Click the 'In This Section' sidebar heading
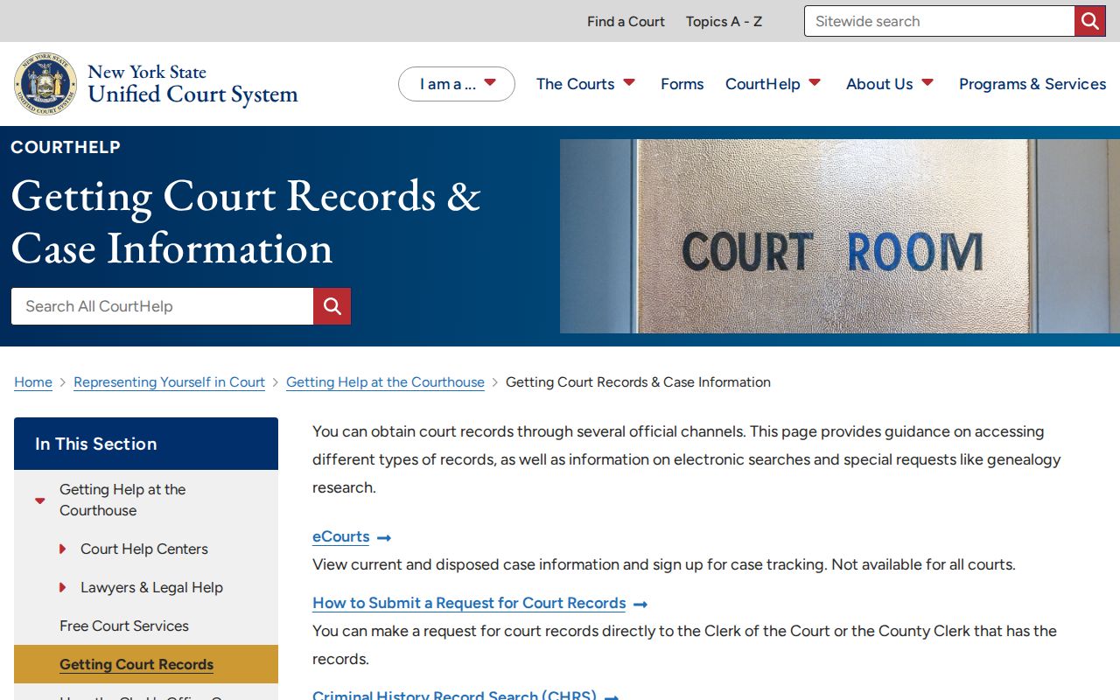Screen dimensions: 1120x700 (x=146, y=444)
